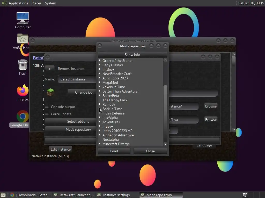Click the Select addons button
The image size is (265, 198).
pos(70,121)
